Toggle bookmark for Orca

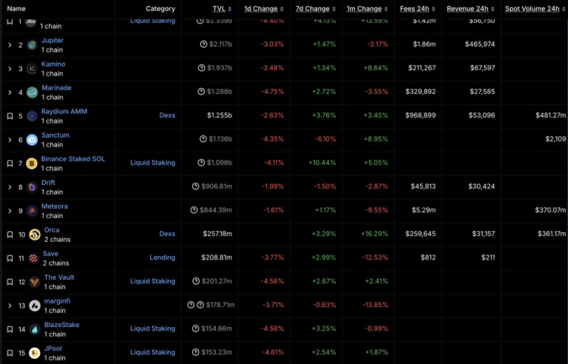(10, 235)
